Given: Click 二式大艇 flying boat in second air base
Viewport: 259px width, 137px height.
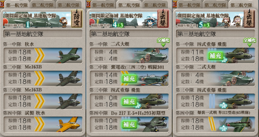Looking at the screenshot, I should (129, 56).
